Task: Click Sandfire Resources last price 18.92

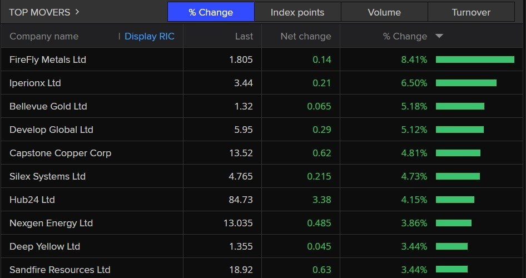Action: tap(241, 270)
